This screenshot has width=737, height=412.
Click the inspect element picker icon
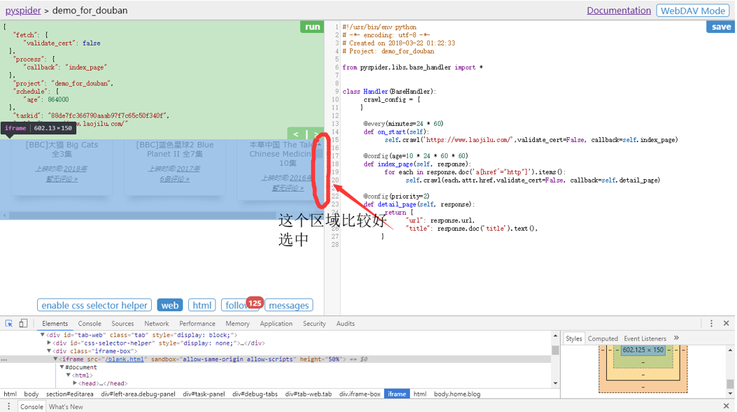(x=9, y=324)
